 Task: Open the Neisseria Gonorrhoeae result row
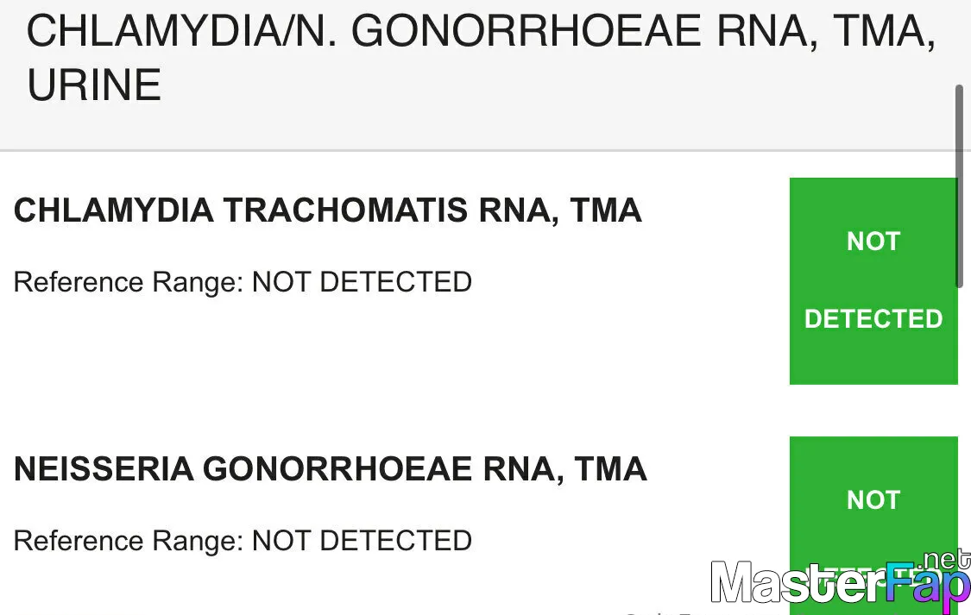click(x=485, y=526)
